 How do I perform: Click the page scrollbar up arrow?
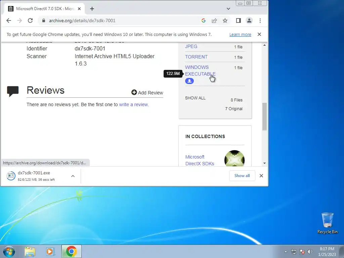pos(265,45)
